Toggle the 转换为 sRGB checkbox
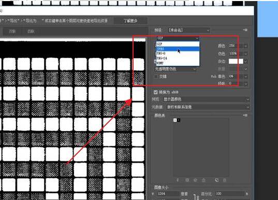Screen dimensions: 278x200 coord(155,92)
